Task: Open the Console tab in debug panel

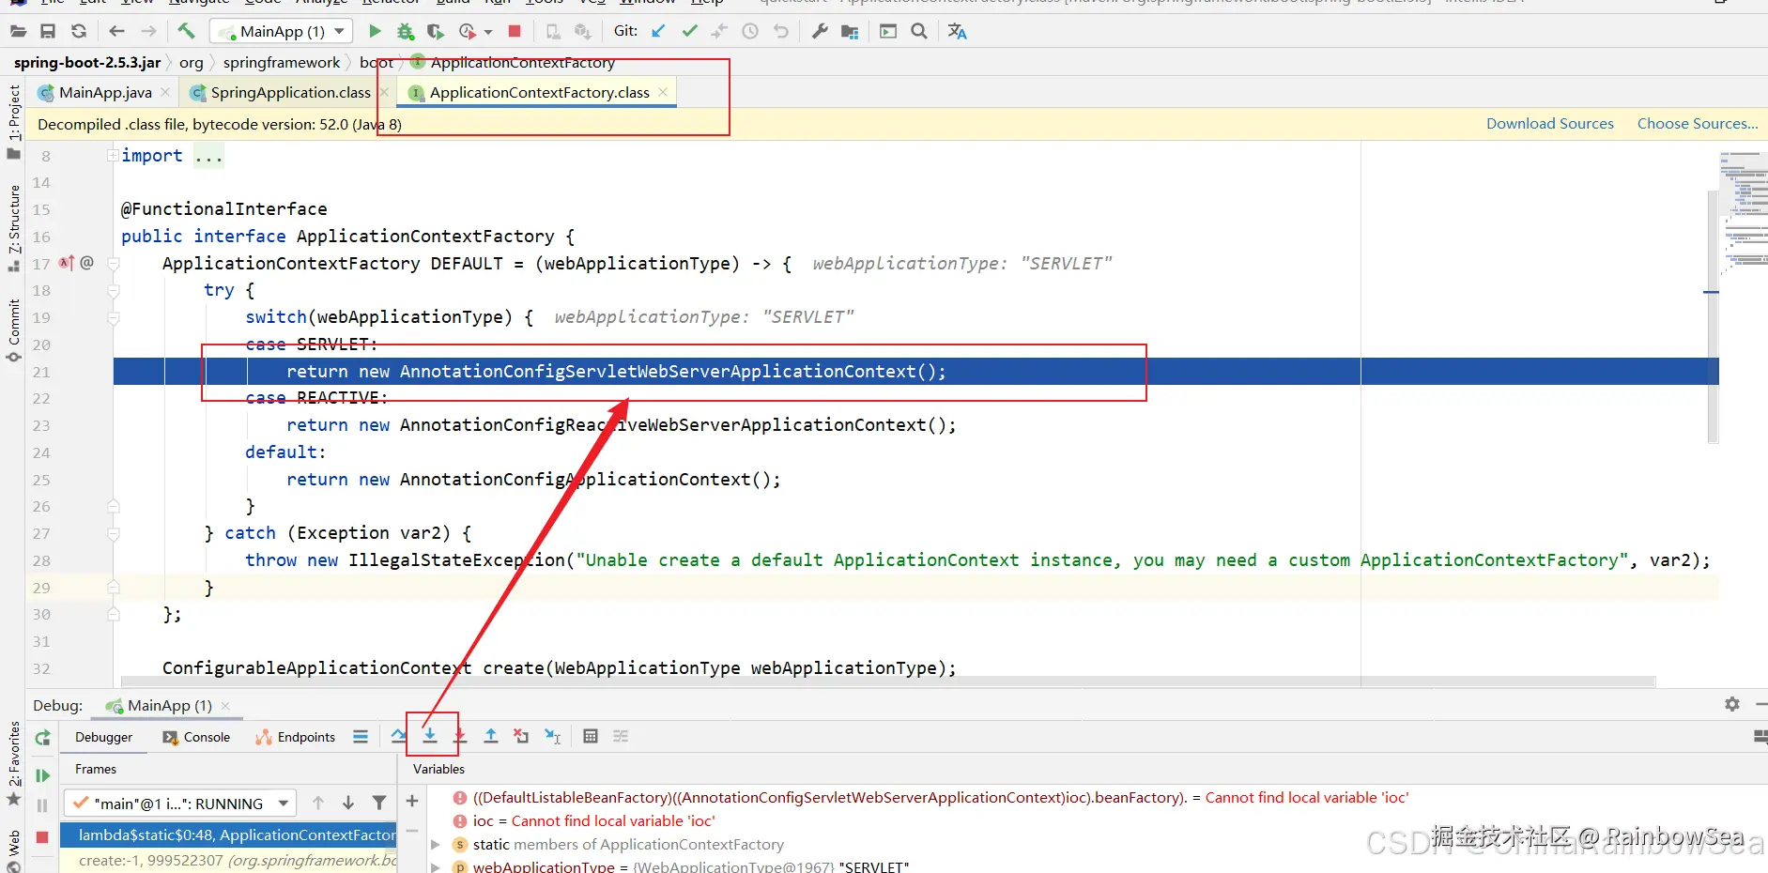Action: (x=196, y=737)
